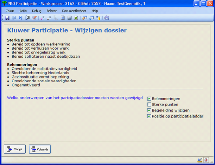This screenshot has height=165, width=215.
Task: Uncheck the Belemmeringen checkbox
Action: tap(149, 99)
